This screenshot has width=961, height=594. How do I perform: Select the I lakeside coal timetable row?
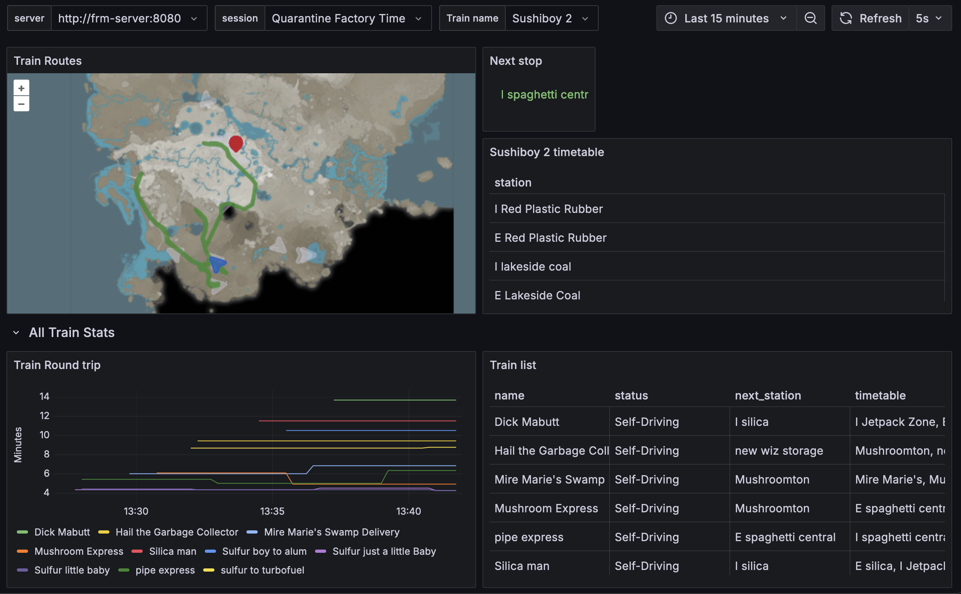[x=533, y=267]
